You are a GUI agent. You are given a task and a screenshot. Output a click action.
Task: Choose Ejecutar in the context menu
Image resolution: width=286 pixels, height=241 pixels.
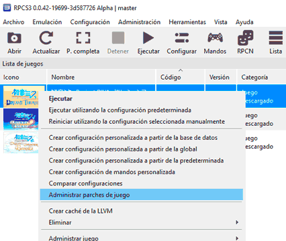click(142, 98)
